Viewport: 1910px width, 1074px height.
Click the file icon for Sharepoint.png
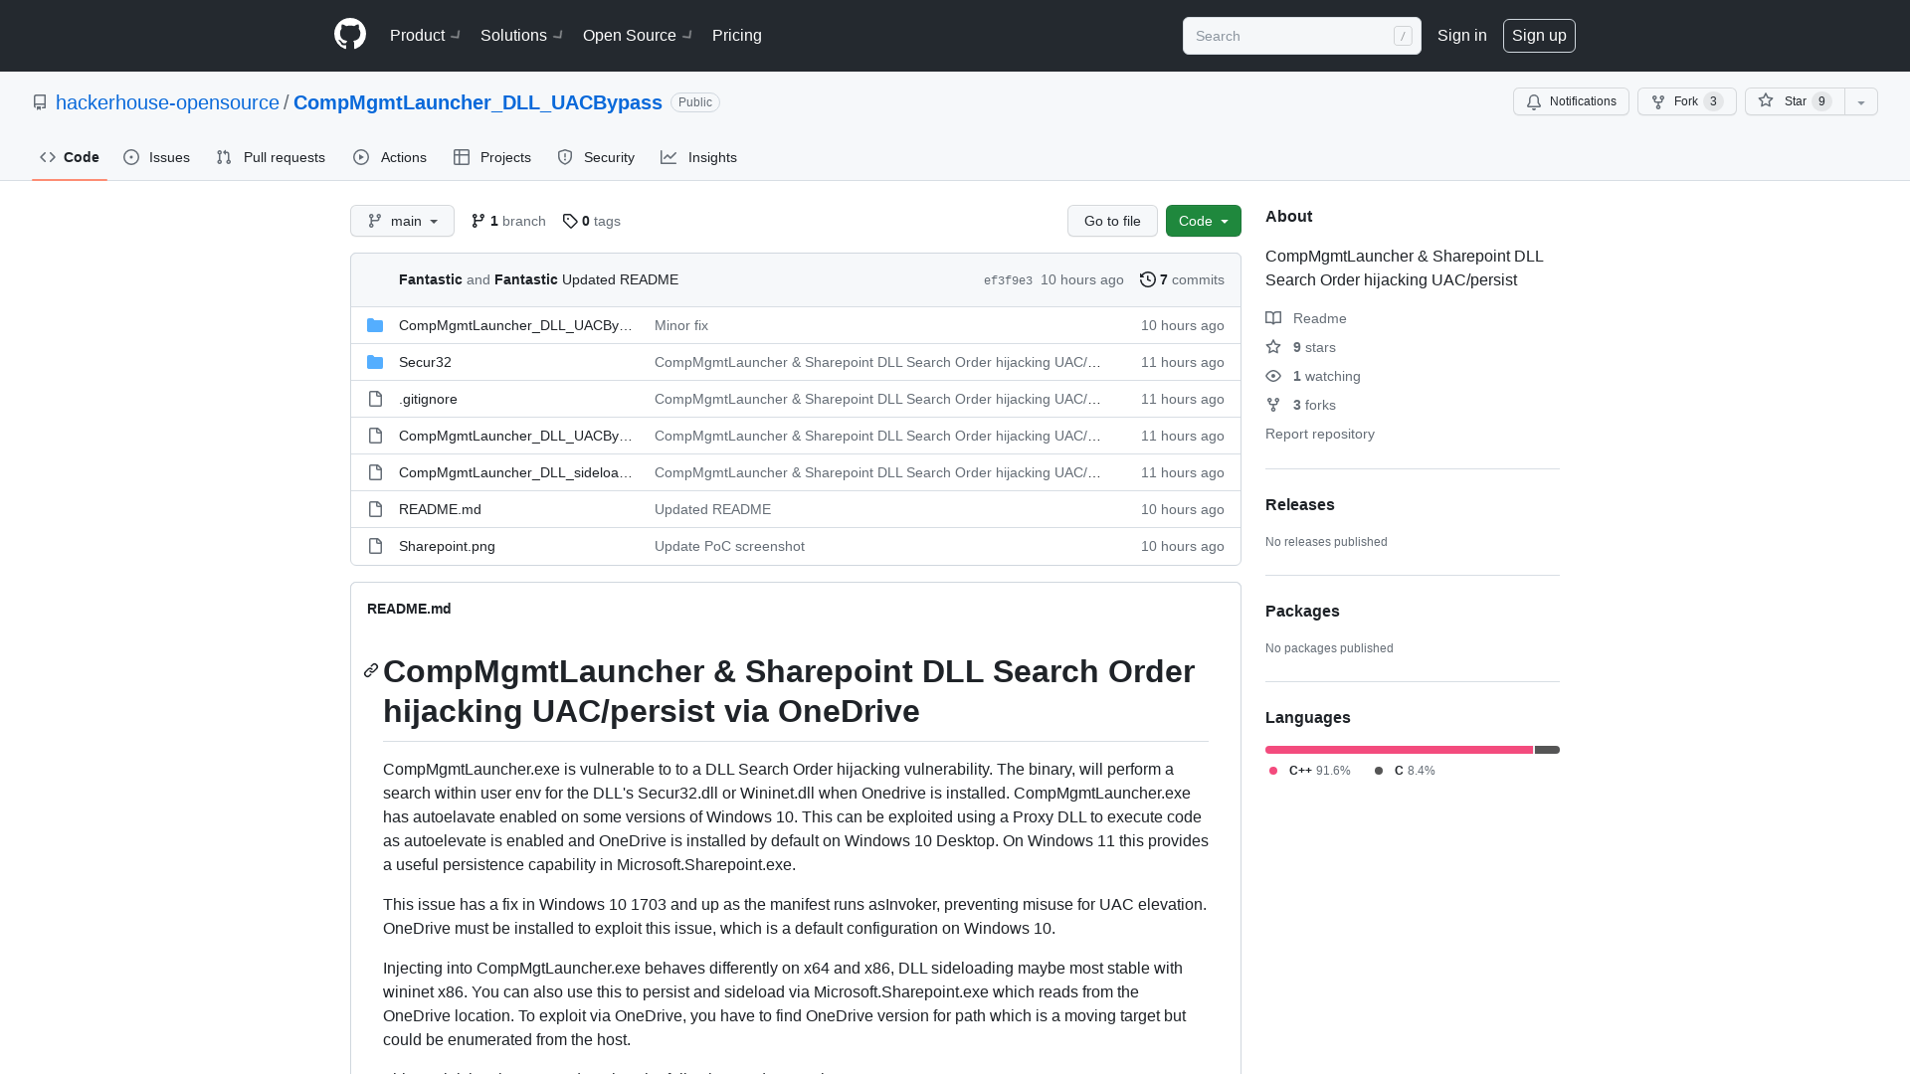[x=375, y=546]
